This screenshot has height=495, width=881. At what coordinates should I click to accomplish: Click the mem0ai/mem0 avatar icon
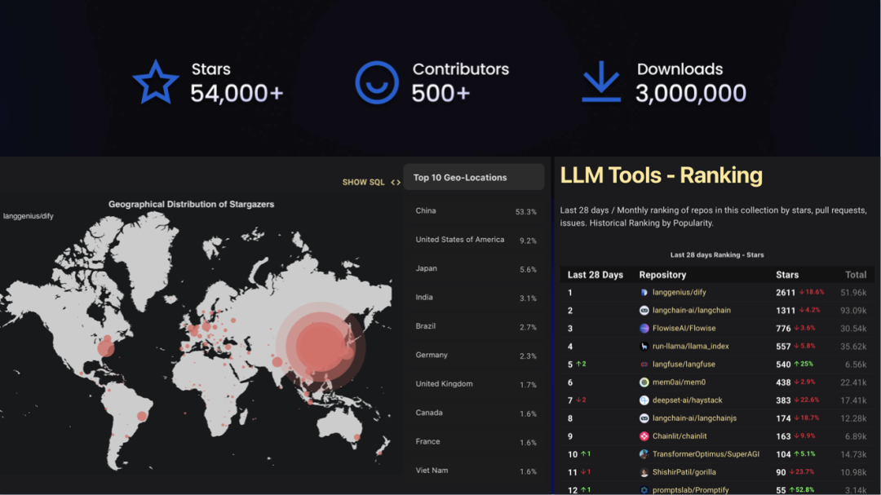coord(644,382)
